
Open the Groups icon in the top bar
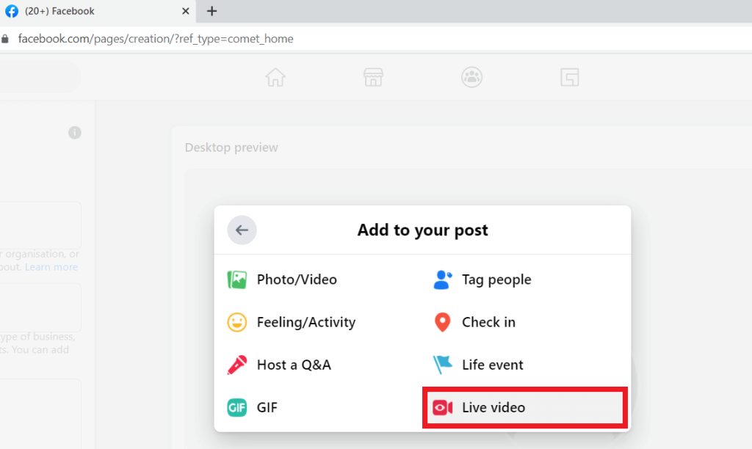(471, 76)
